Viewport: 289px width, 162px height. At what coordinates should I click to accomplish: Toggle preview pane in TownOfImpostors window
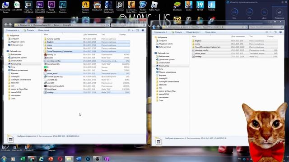click(275, 32)
